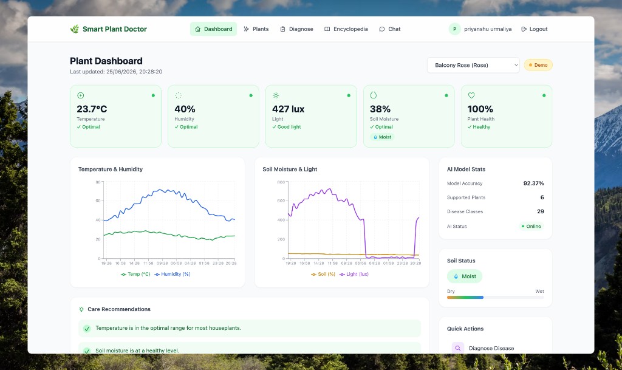Click the Smart Plant Doctor leaf logo

pyautogui.click(x=75, y=29)
